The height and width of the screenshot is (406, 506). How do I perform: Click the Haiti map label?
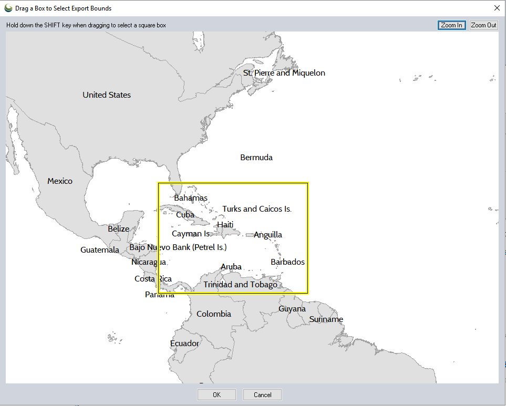225,225
